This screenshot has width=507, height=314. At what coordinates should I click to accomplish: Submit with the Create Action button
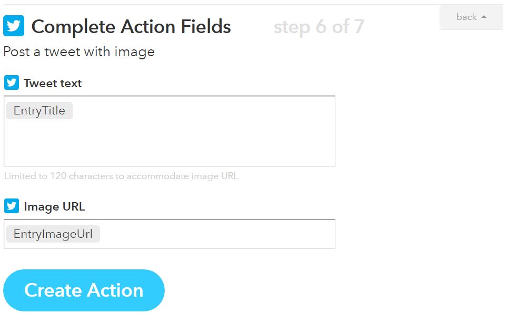pos(84,290)
